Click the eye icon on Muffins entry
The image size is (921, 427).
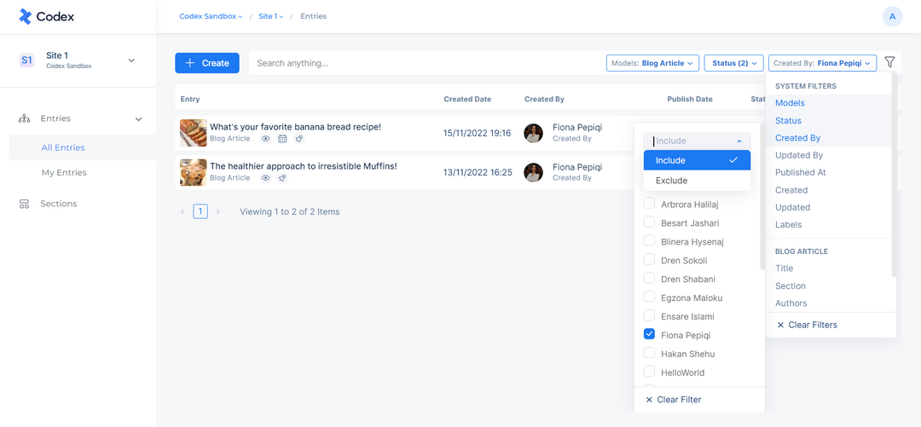tap(265, 178)
